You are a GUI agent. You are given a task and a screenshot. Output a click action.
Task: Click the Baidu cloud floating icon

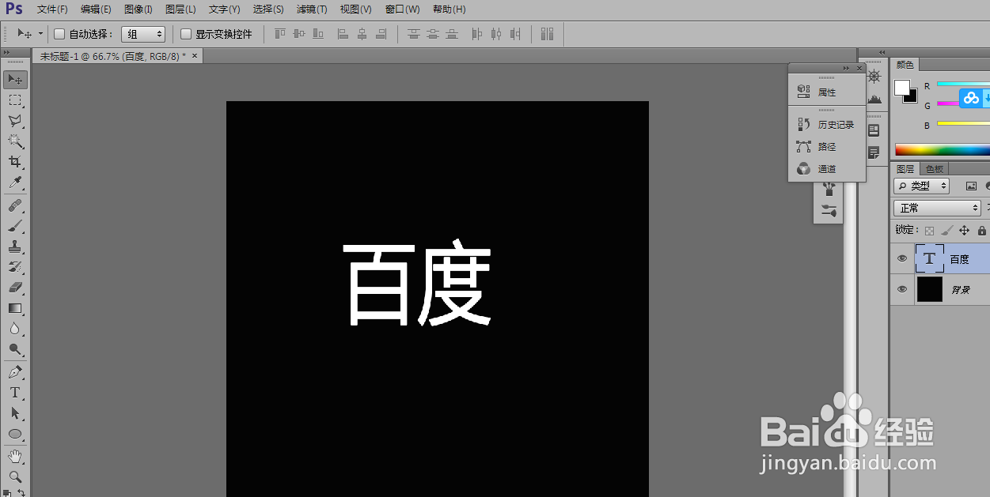971,99
